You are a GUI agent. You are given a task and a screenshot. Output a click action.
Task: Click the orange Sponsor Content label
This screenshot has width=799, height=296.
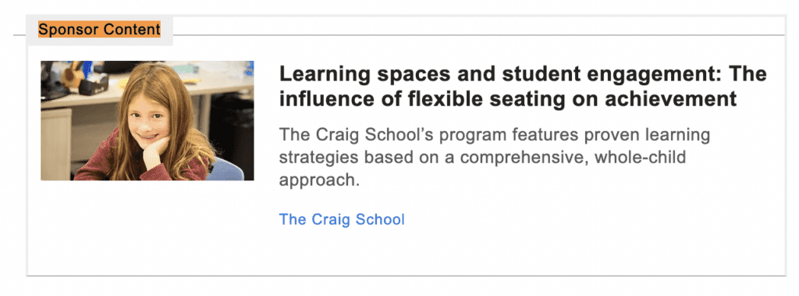click(99, 30)
